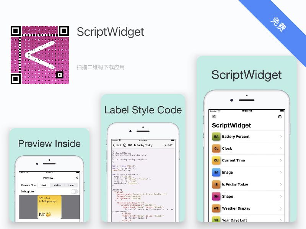Open the Preview Inside screenshot card
Screen dimensions: 306x229
(x=49, y=175)
